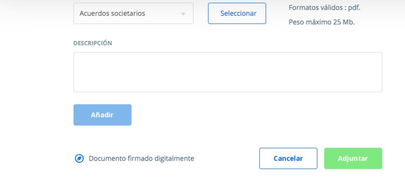
Task: Cancel the attachment with Cancelar
Action: pyautogui.click(x=288, y=158)
